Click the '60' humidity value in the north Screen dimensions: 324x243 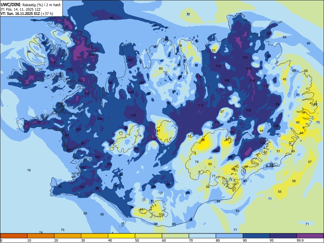tap(161, 68)
